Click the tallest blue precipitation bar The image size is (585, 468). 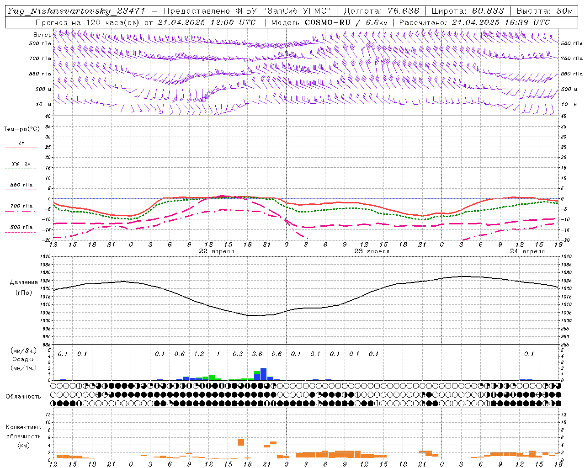[x=263, y=374]
